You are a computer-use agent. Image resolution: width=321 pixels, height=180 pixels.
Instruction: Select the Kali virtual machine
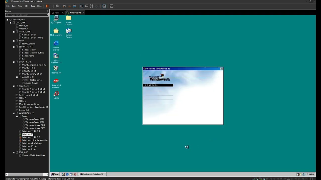(24, 59)
